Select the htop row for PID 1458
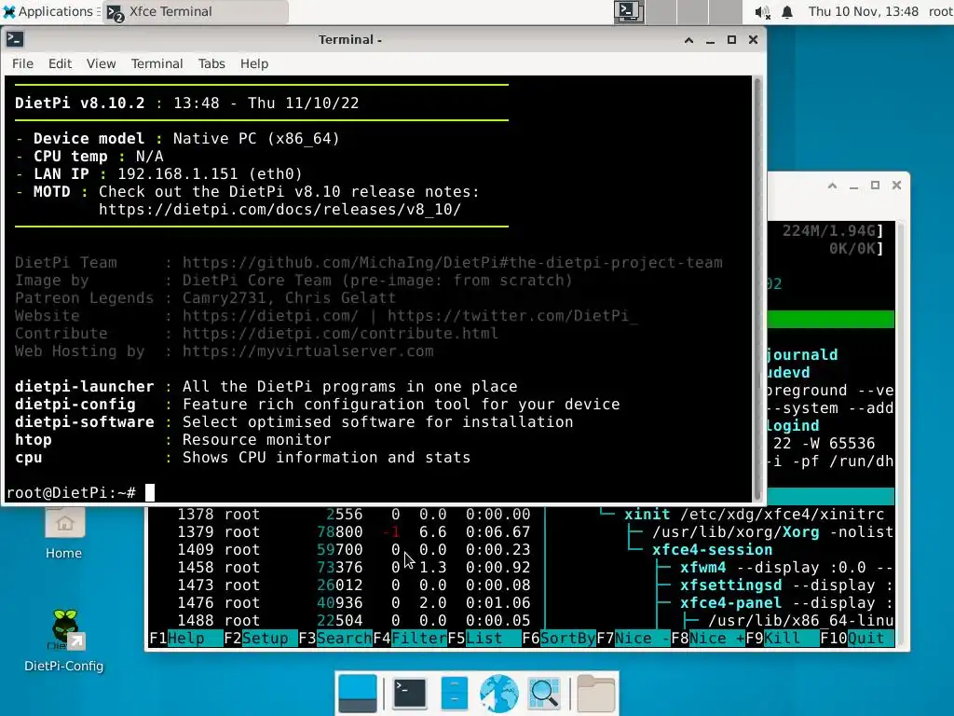 [522, 568]
